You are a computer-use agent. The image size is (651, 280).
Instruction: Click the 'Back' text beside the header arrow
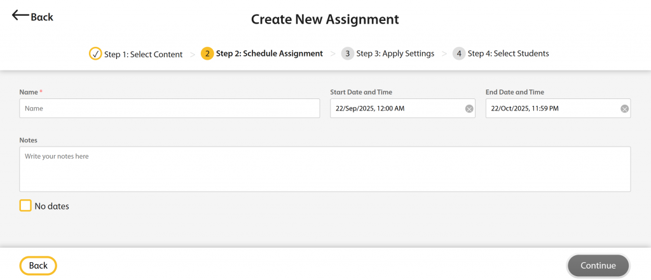(x=42, y=17)
